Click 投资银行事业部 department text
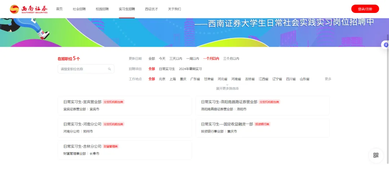 pyautogui.click(x=213, y=131)
